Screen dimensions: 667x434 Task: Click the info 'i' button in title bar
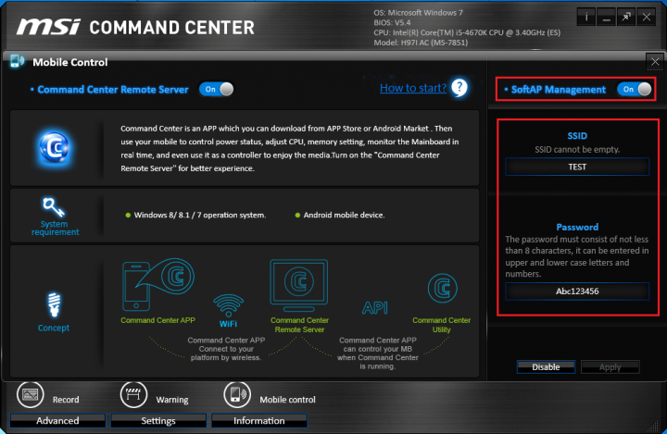click(x=586, y=18)
